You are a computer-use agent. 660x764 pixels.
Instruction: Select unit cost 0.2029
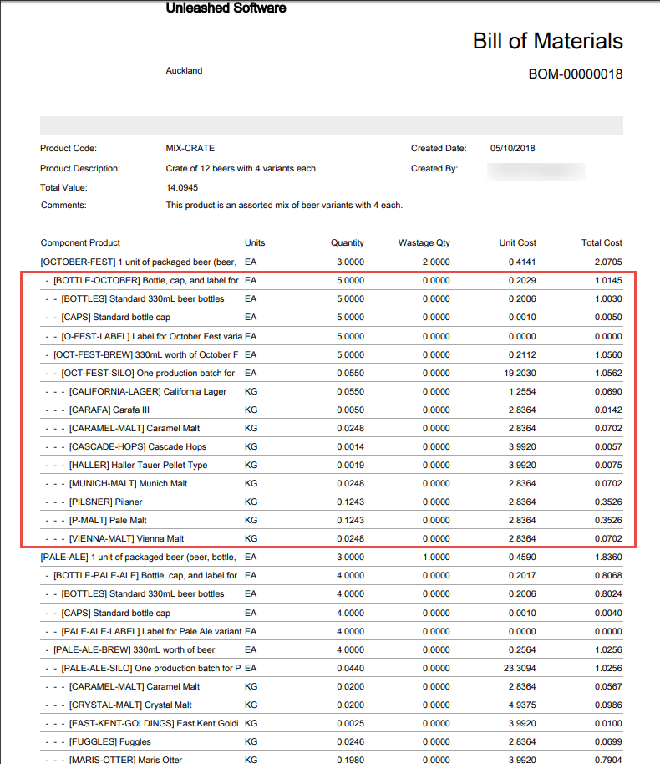[x=522, y=281]
